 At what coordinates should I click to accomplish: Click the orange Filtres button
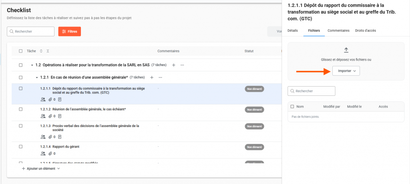point(70,31)
